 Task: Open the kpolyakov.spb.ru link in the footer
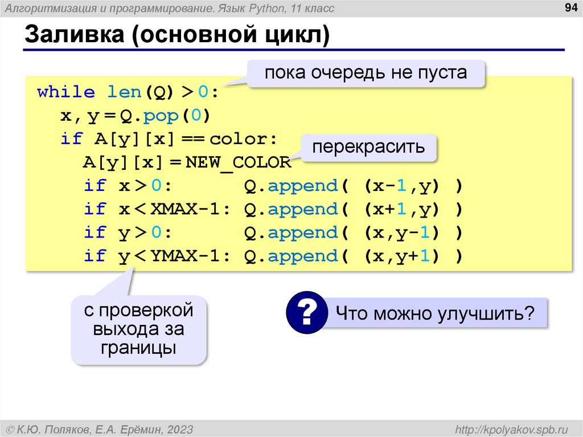[512, 430]
